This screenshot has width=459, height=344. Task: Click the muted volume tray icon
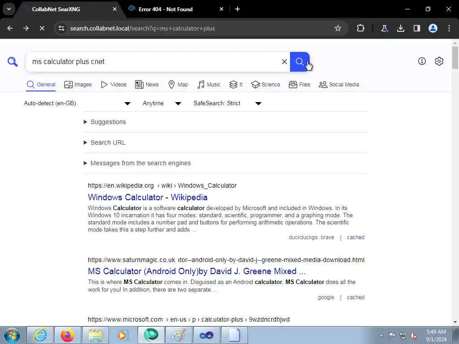click(x=414, y=335)
